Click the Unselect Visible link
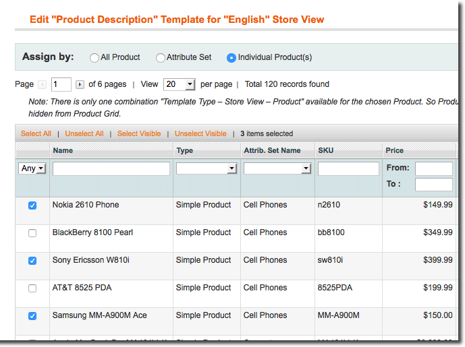 coord(200,133)
